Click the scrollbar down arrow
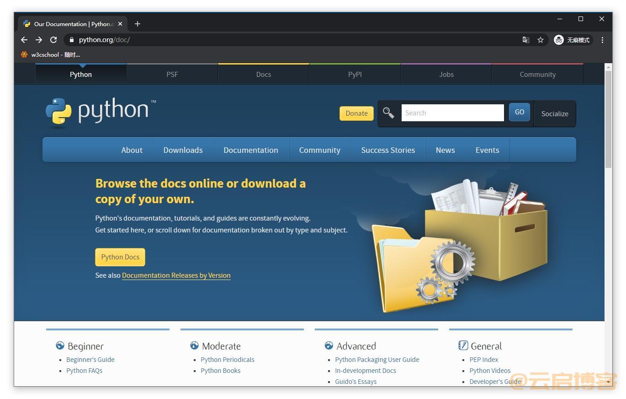 [608, 383]
